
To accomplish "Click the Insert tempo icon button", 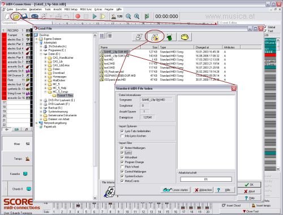I will [261, 205].
